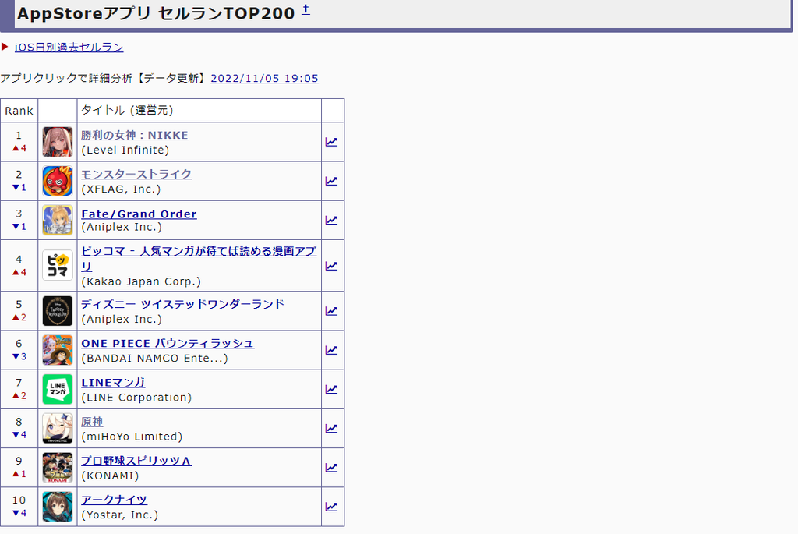This screenshot has height=534, width=798.
Task: Click the 2022/11/05 19:05 update link
Action: 265,79
